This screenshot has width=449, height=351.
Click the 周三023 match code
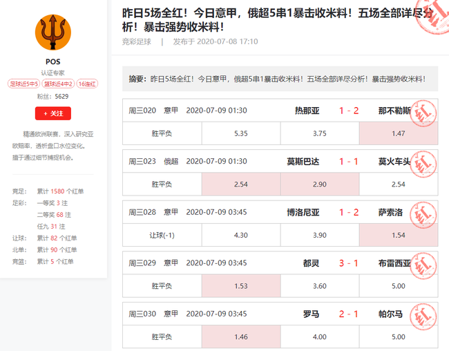[x=142, y=161]
